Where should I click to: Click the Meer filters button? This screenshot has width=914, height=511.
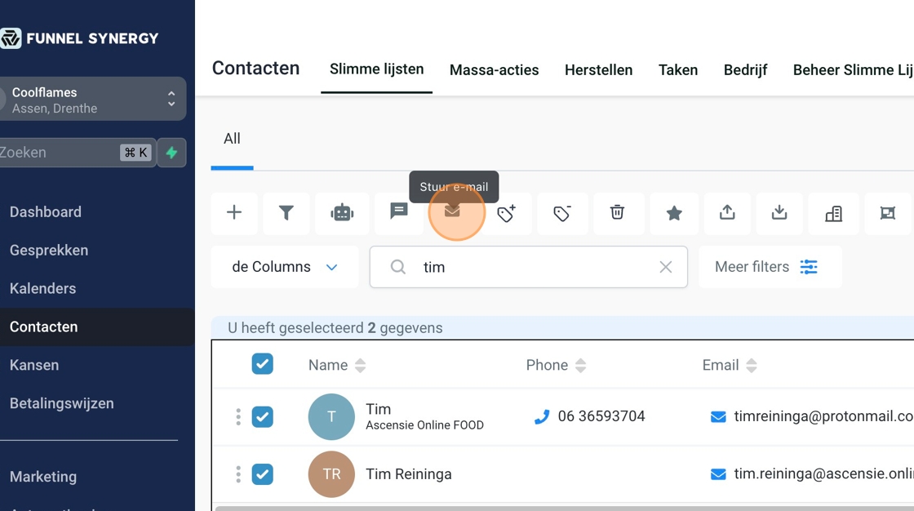[766, 267]
